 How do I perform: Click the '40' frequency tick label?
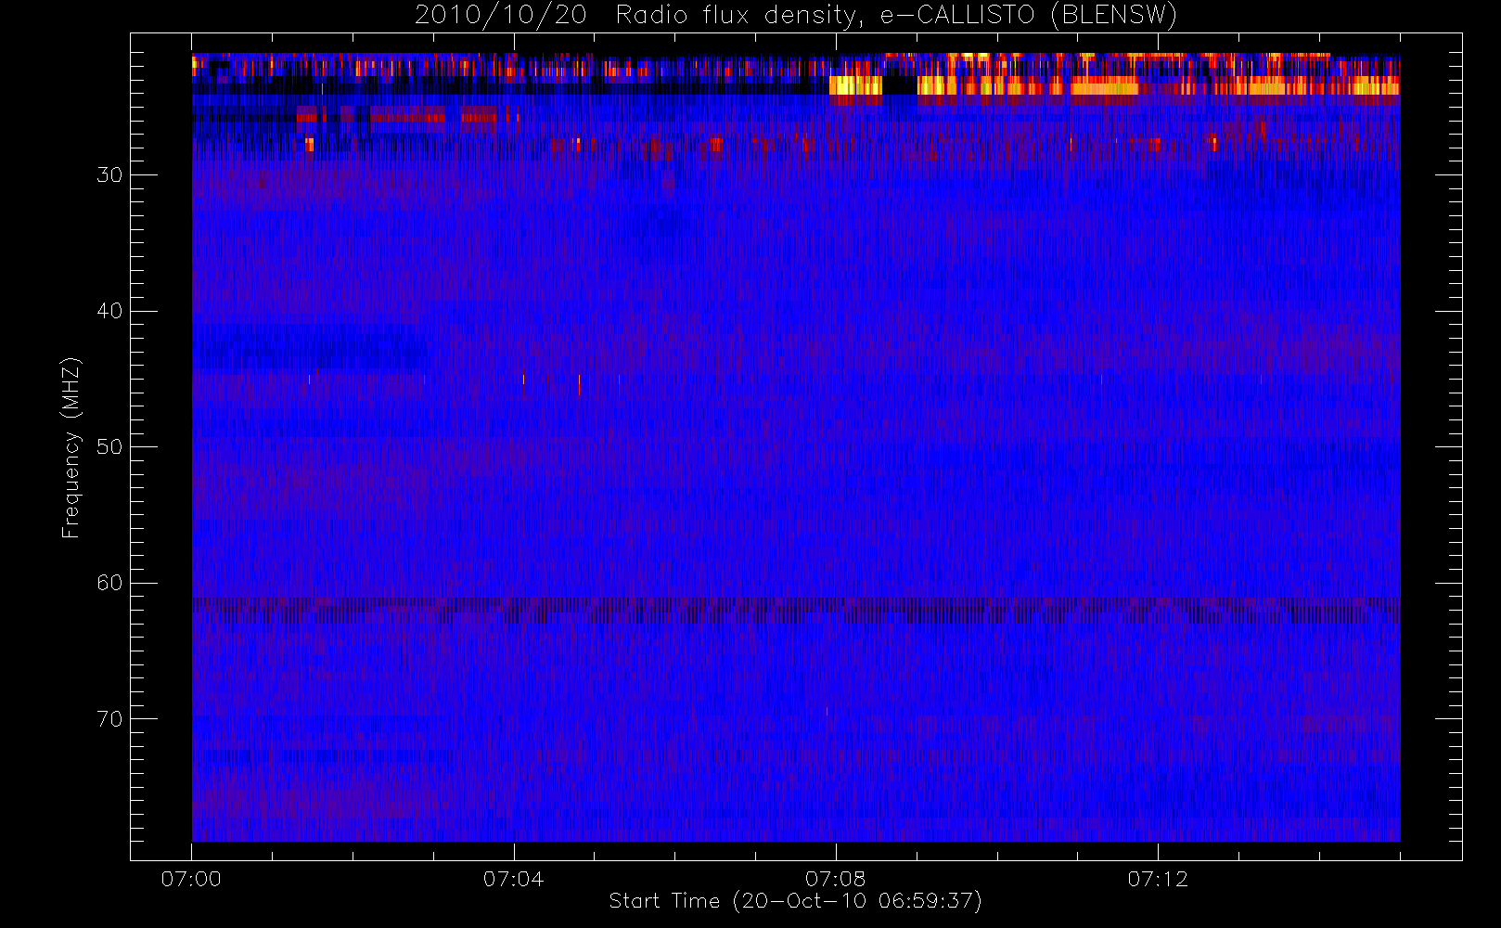pyautogui.click(x=109, y=311)
